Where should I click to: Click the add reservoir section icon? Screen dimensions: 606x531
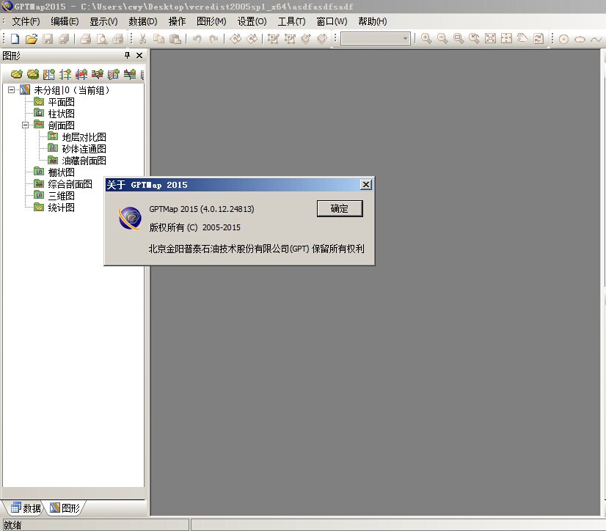(98, 74)
